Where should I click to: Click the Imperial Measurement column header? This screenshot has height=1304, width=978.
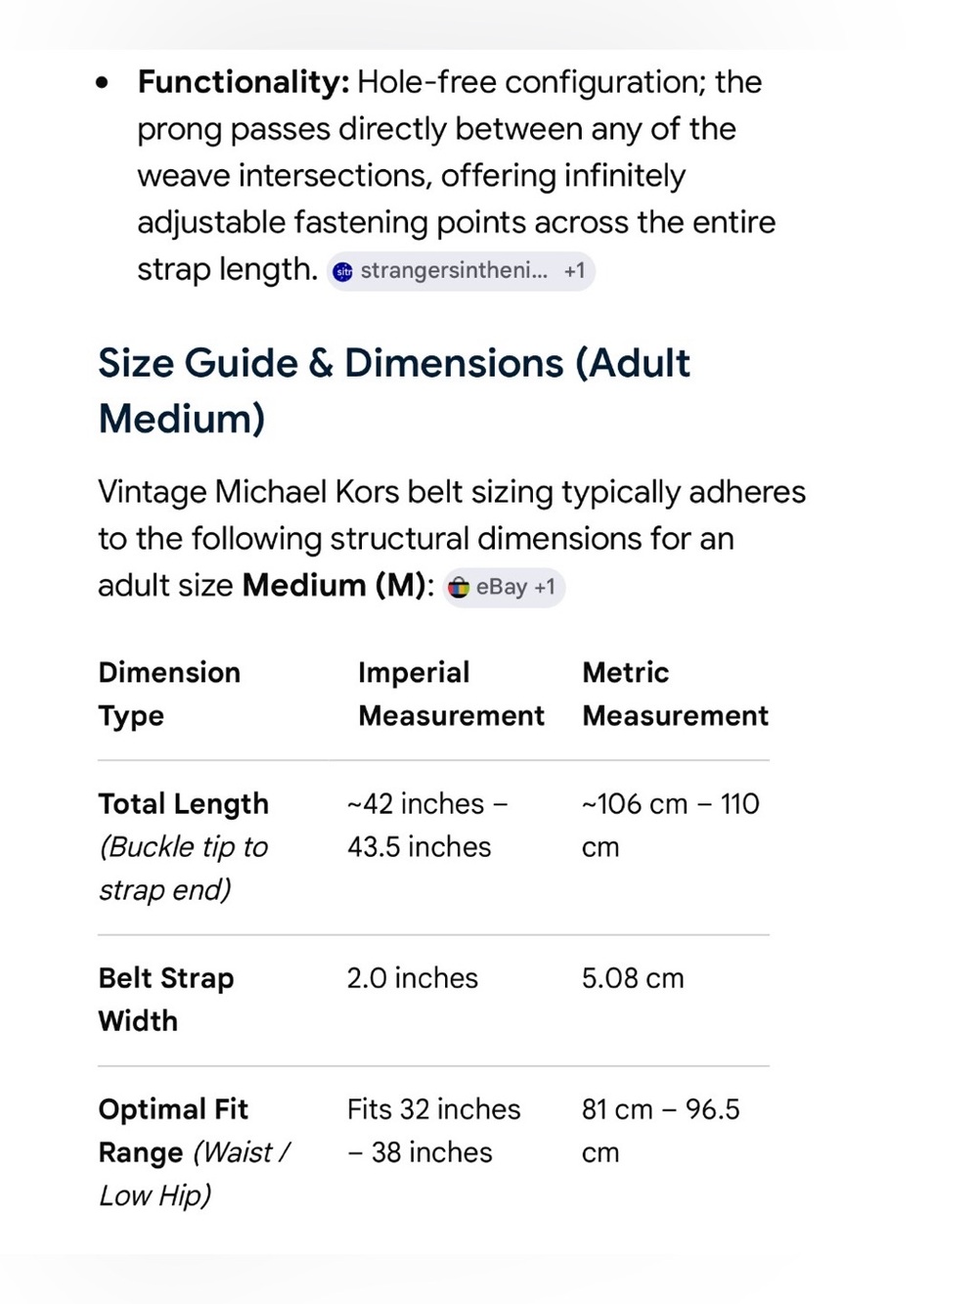(451, 694)
